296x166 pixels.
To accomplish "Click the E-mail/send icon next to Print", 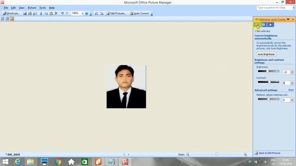I will pos(35,13).
